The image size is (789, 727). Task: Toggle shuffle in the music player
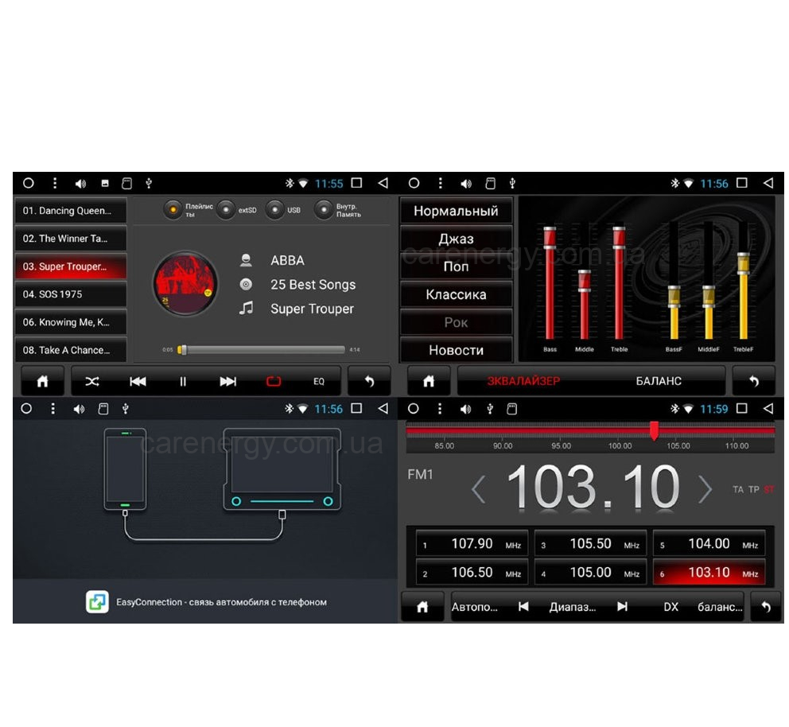click(x=92, y=382)
